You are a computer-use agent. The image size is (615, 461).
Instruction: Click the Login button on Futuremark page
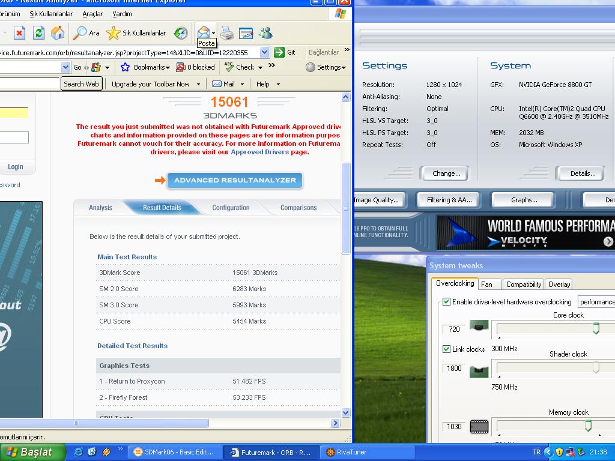(x=15, y=167)
